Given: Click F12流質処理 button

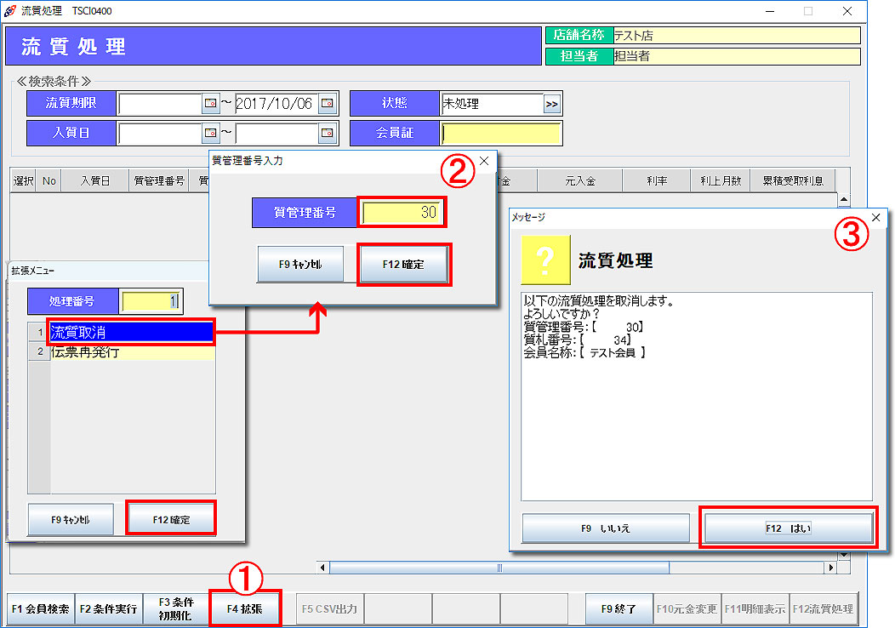Looking at the screenshot, I should coord(823,609).
